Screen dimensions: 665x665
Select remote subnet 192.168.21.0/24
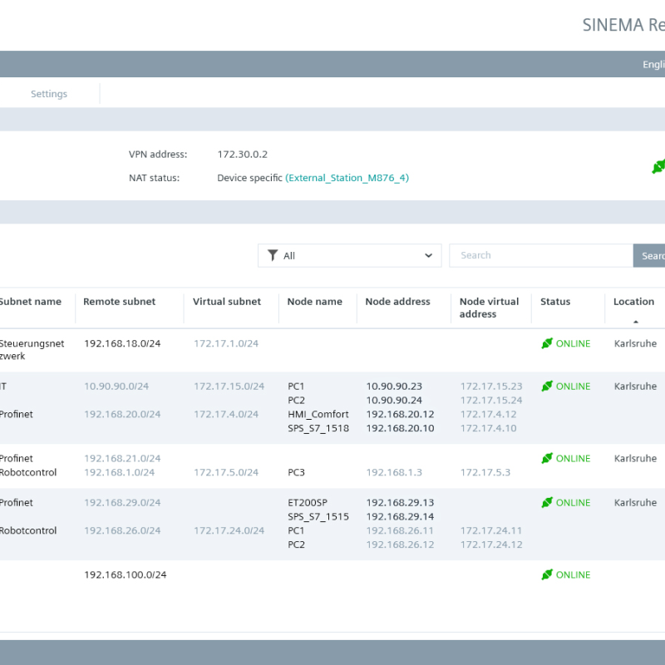click(122, 459)
